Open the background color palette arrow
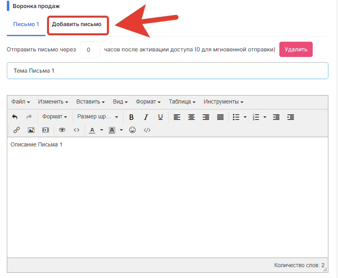The image size is (338, 278). [x=121, y=130]
